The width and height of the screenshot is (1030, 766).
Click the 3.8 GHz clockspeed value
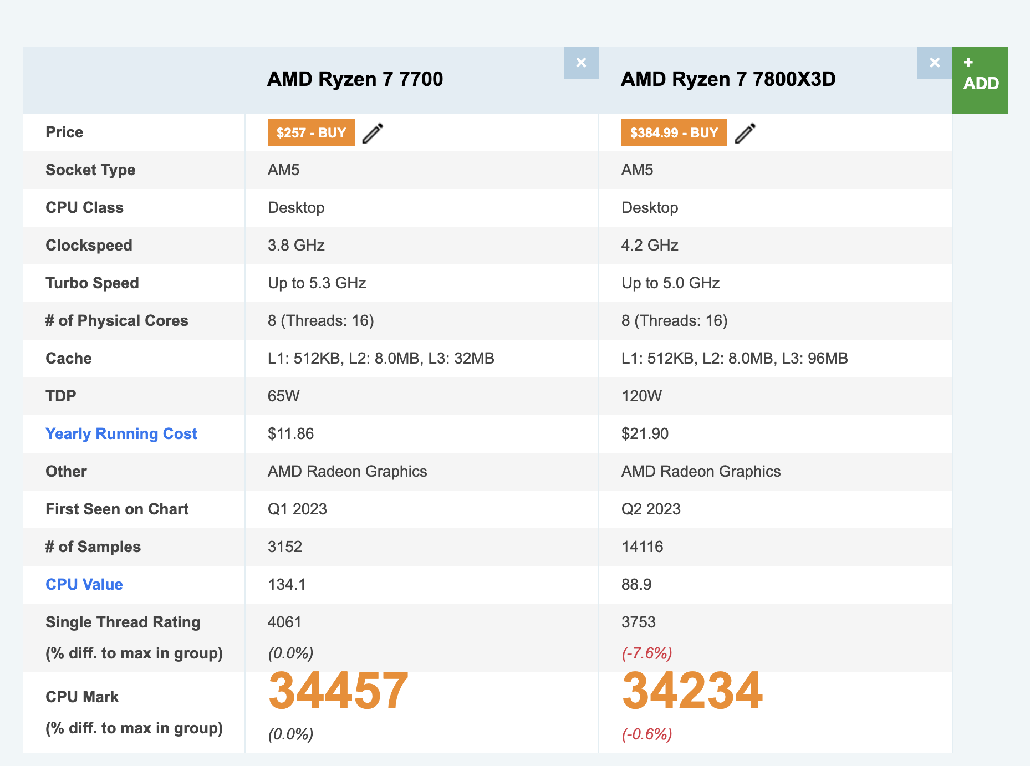point(296,245)
